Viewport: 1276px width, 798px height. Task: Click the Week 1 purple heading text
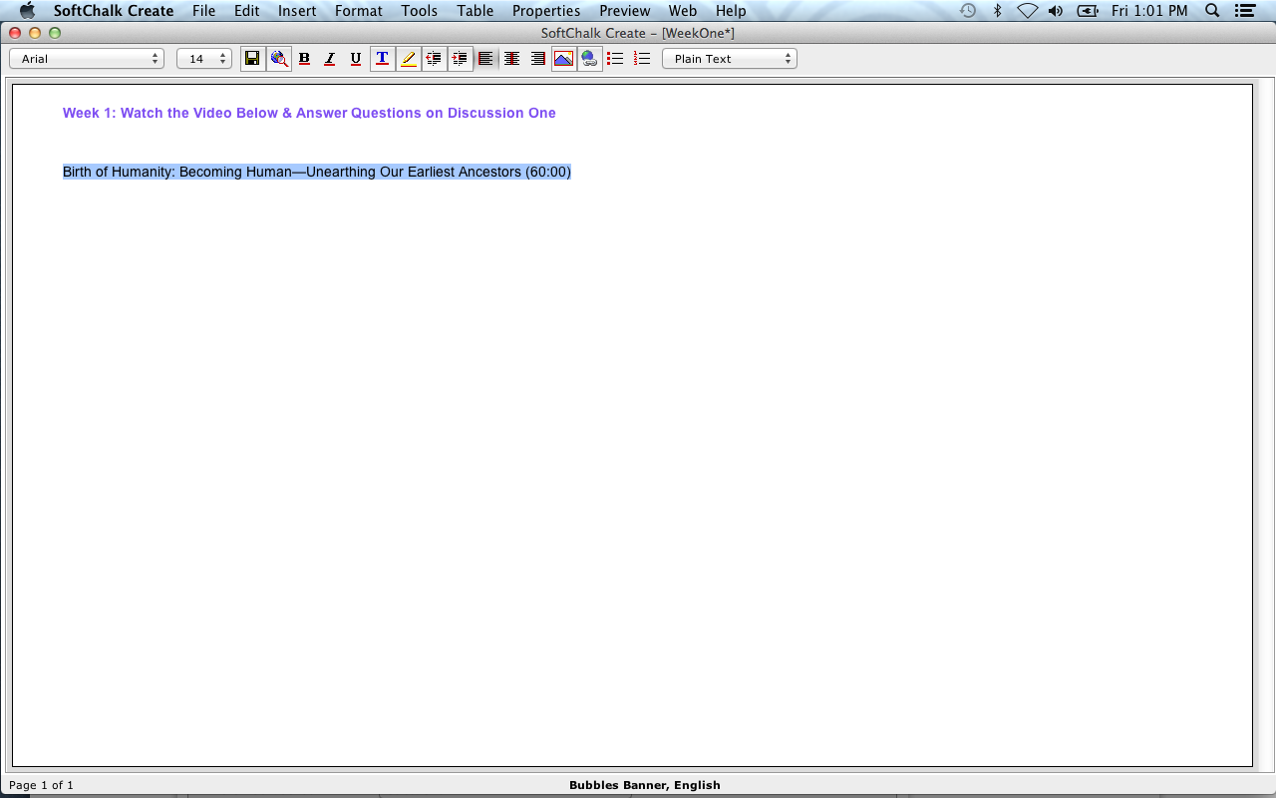(x=309, y=113)
